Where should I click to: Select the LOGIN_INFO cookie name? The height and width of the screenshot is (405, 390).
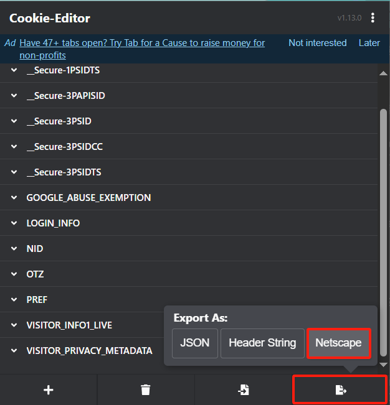pyautogui.click(x=53, y=223)
